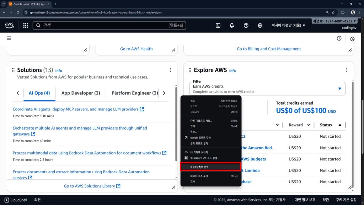Open CloudShell in the footer bar

[16, 200]
